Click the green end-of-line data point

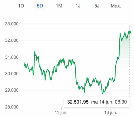tap(130, 32)
